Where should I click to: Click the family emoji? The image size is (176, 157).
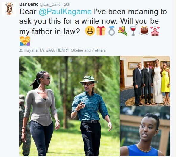pyautogui.click(x=25, y=41)
